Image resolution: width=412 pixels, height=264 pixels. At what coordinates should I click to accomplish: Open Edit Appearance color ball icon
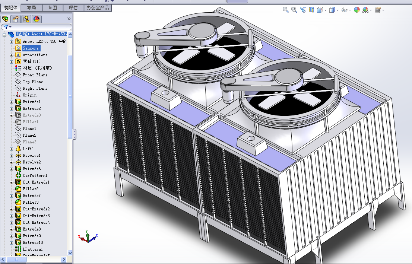(x=357, y=10)
